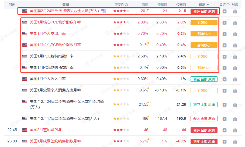Add jobless claims four-week average to watchlist
245x147 pixels.
pos(224,105)
